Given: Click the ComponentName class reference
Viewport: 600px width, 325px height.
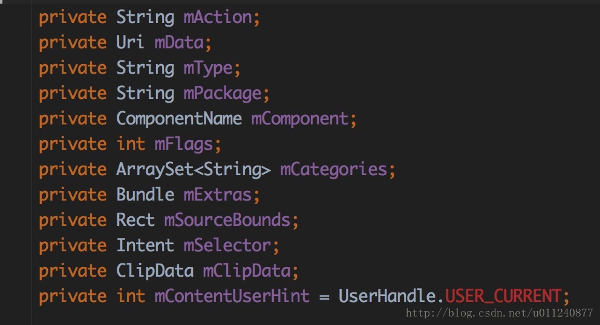Looking at the screenshot, I should (x=179, y=119).
